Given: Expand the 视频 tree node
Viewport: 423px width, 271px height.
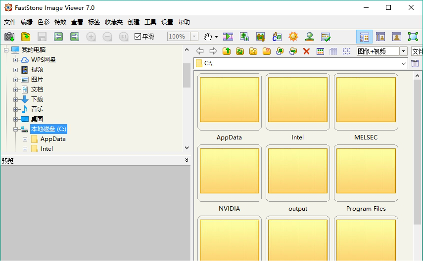Looking at the screenshot, I should (15, 70).
